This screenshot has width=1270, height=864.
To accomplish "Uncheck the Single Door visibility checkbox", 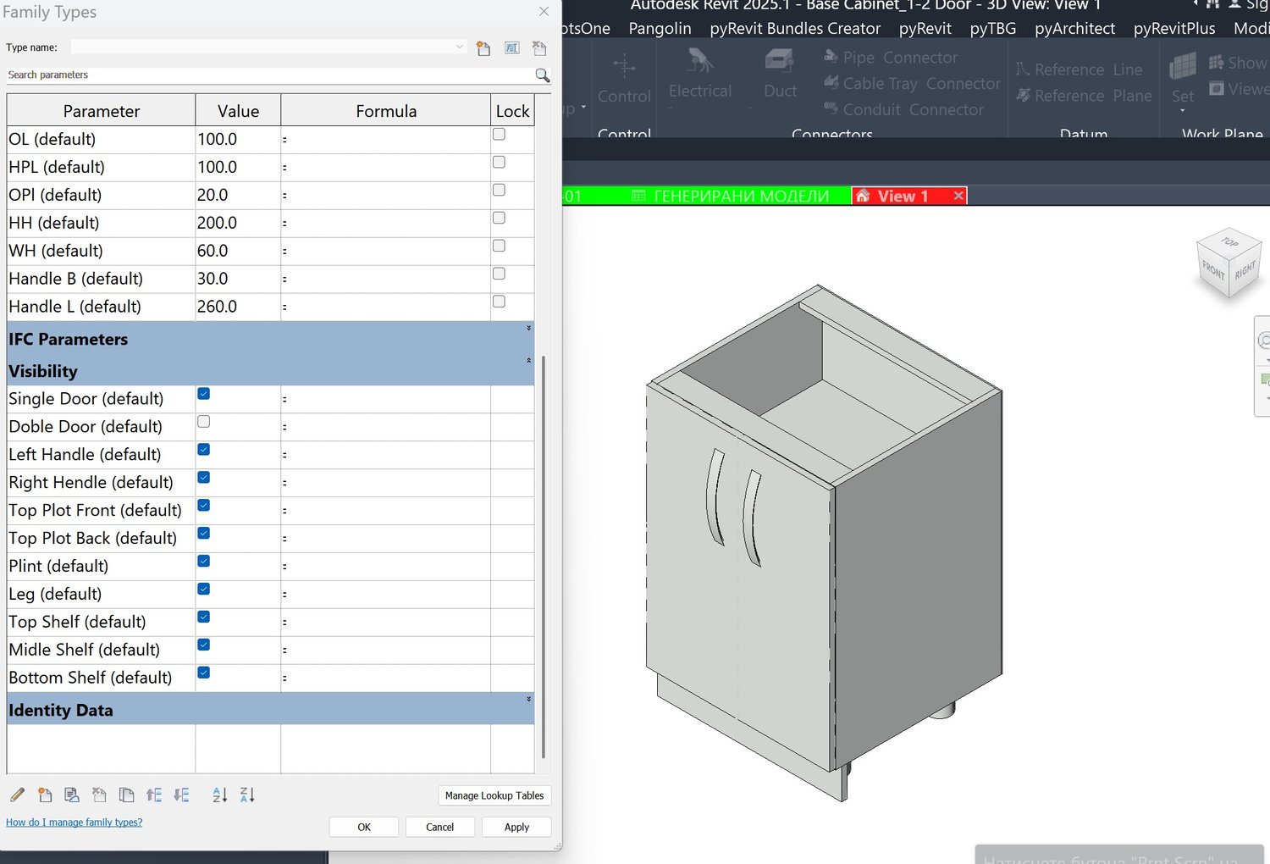I will (x=204, y=394).
